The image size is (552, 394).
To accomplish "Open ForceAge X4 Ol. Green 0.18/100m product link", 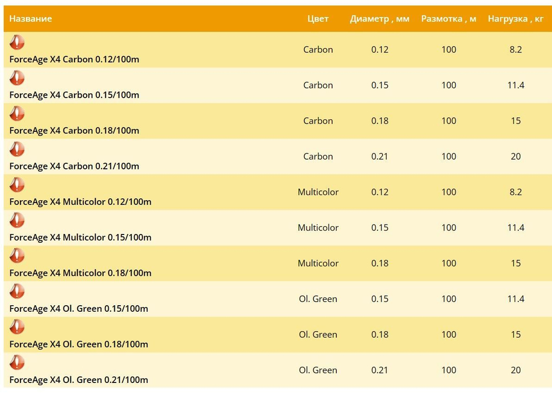I will coord(78,344).
